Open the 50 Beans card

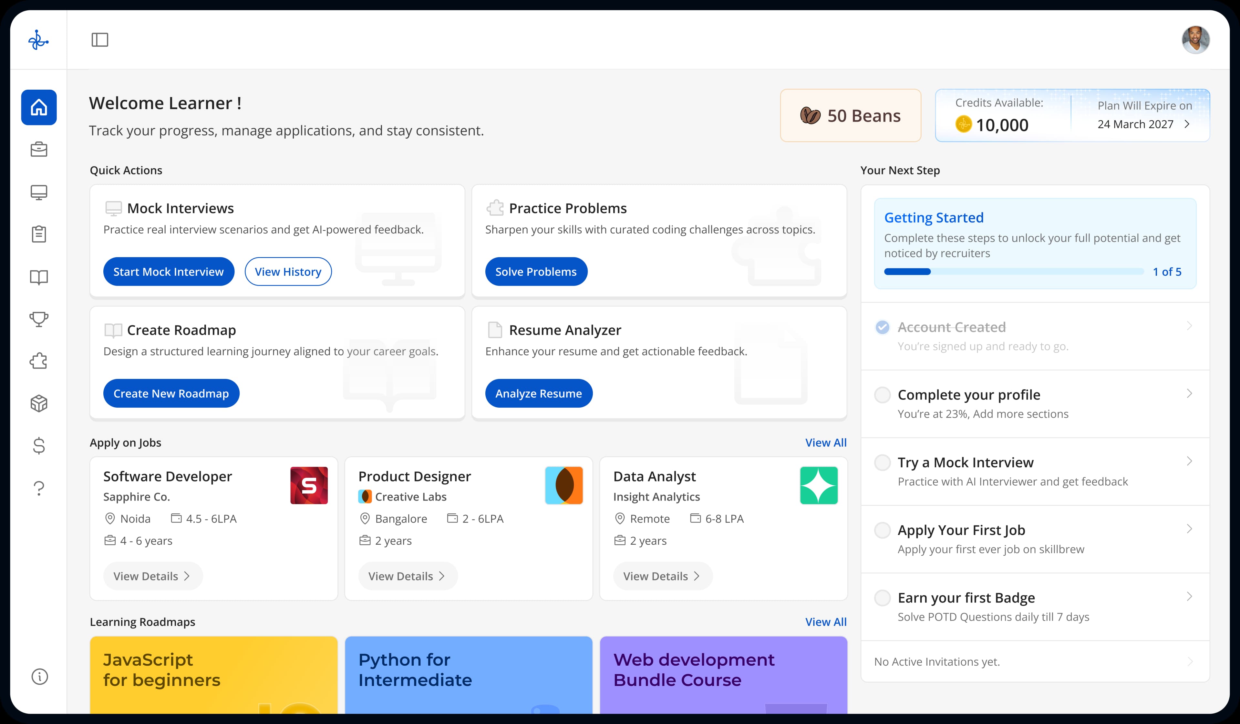click(x=850, y=115)
